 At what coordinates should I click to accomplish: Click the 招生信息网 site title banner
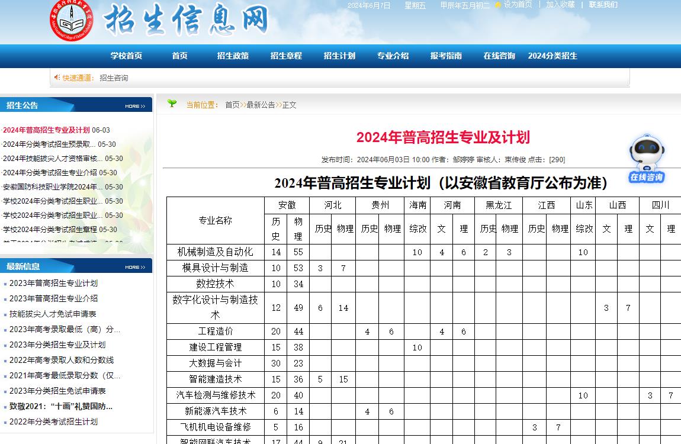(187, 20)
